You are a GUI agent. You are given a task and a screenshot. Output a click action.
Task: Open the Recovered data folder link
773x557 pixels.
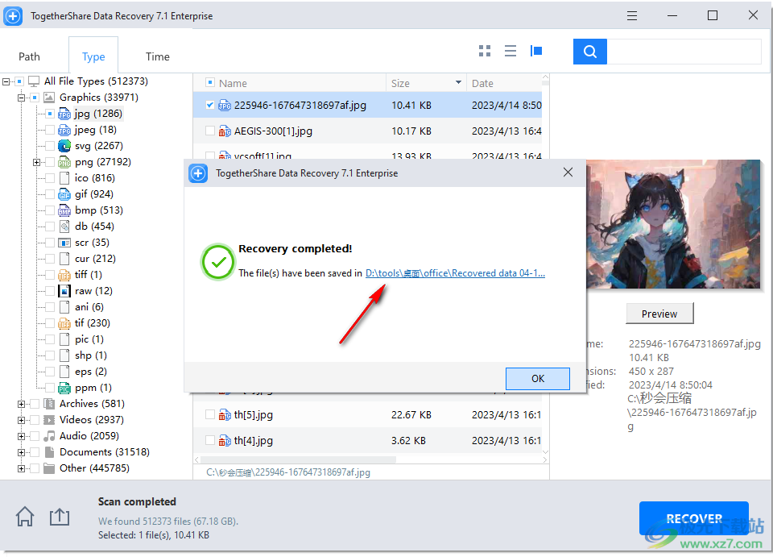454,272
